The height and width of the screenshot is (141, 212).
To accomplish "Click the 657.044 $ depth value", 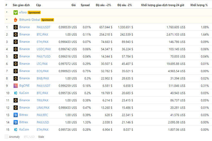I will pos(106,27).
